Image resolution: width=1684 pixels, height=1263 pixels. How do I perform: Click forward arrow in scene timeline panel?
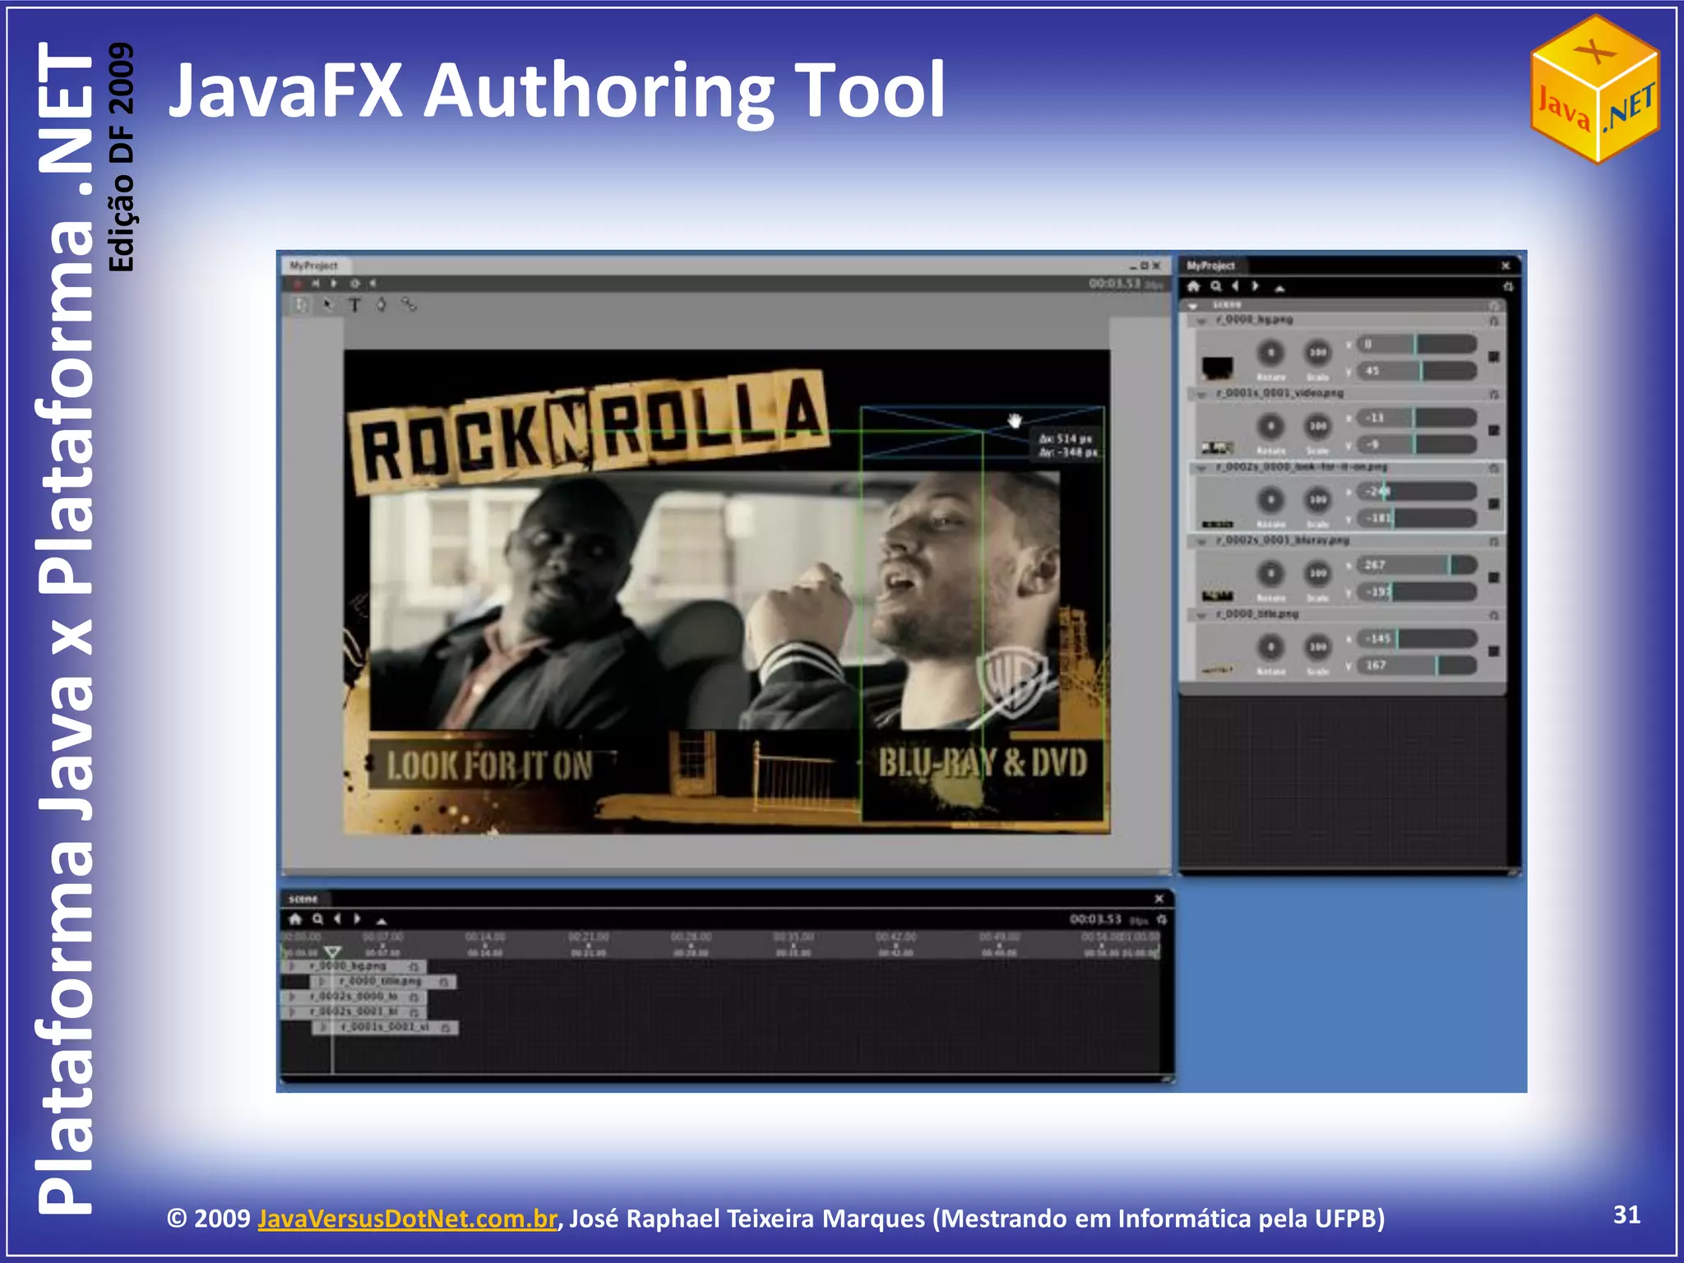pyautogui.click(x=358, y=919)
